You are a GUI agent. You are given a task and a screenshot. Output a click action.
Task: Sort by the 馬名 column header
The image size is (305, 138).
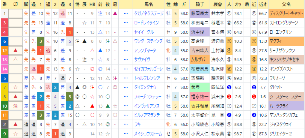tap(149, 4)
